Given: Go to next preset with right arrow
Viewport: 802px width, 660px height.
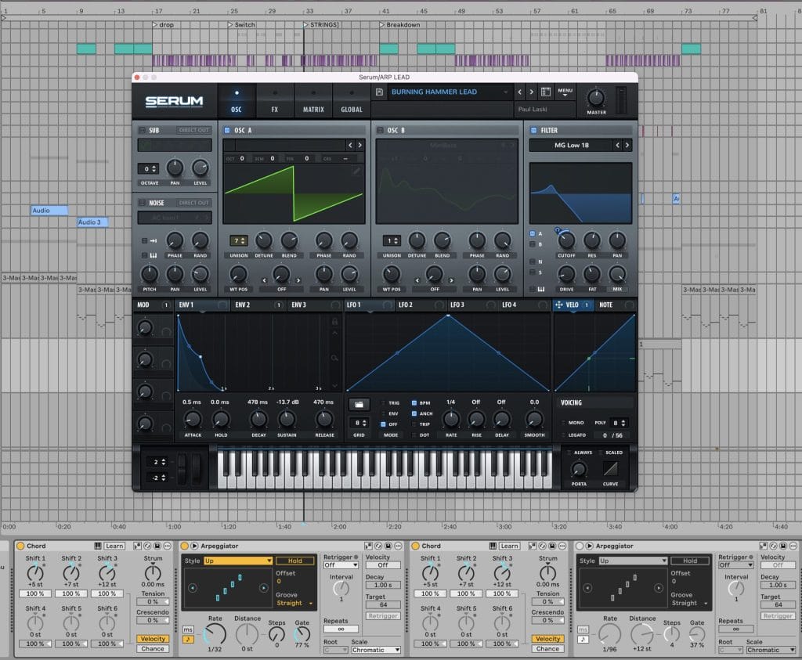Looking at the screenshot, I should pos(531,92).
